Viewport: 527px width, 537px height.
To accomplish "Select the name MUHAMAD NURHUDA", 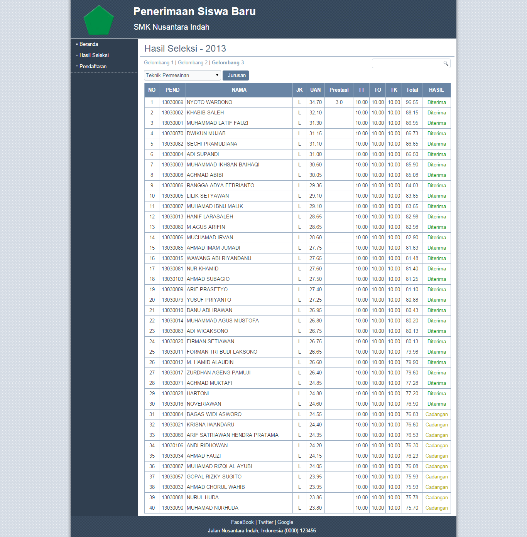I will [x=213, y=508].
